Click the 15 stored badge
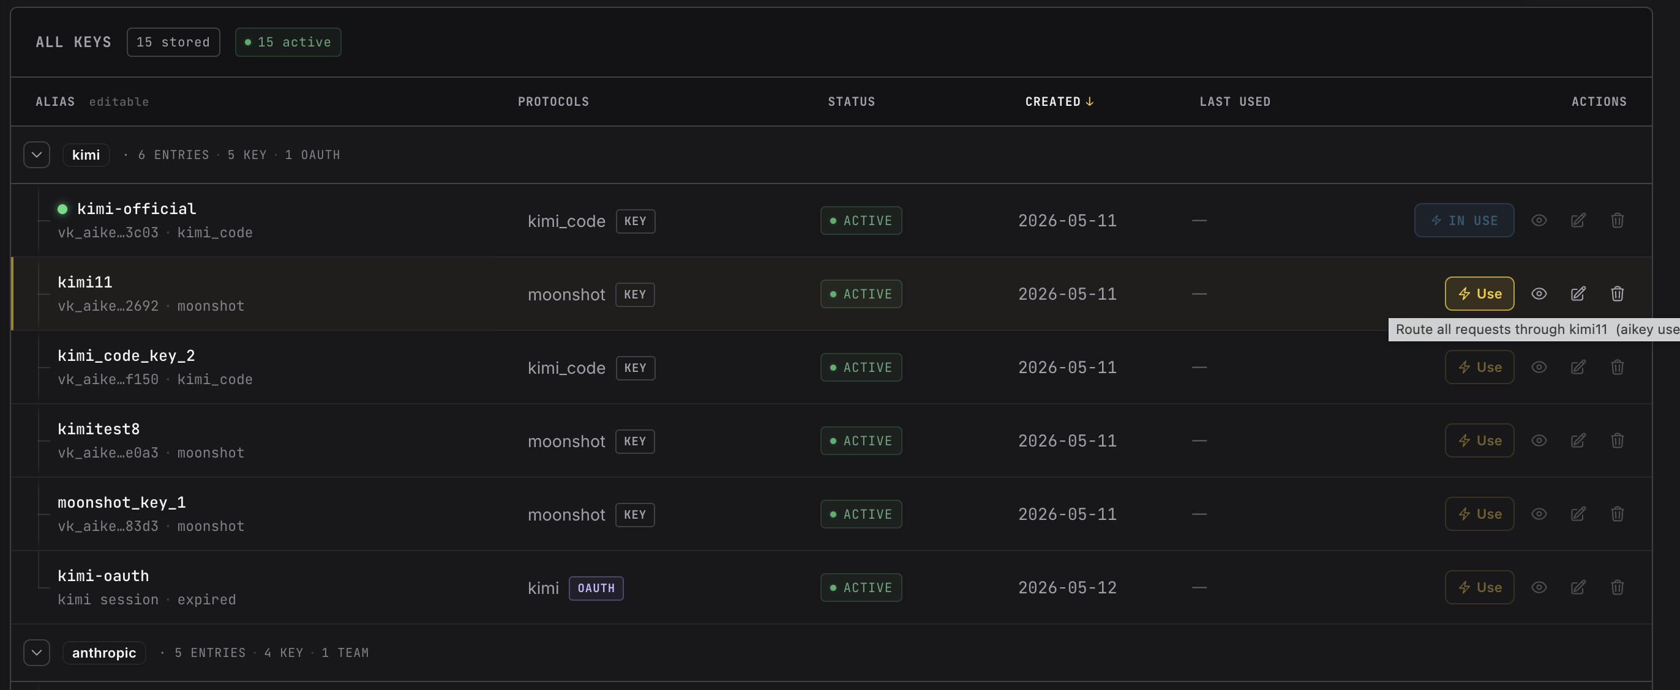The width and height of the screenshot is (1680, 690). point(173,42)
